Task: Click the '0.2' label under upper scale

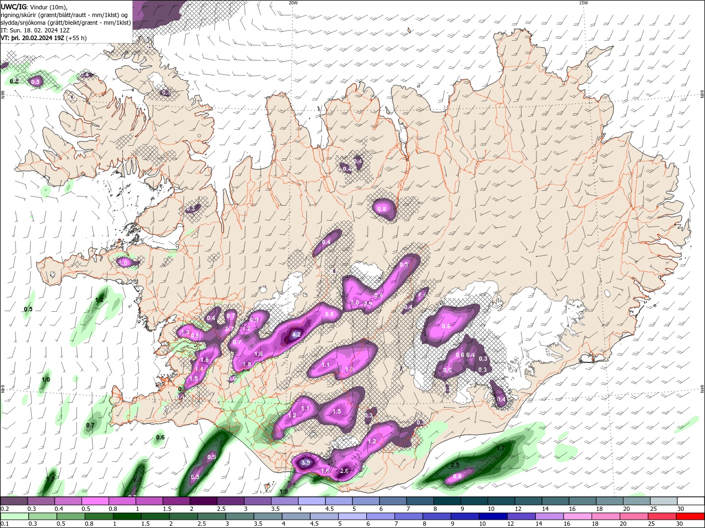Action: tap(4, 509)
